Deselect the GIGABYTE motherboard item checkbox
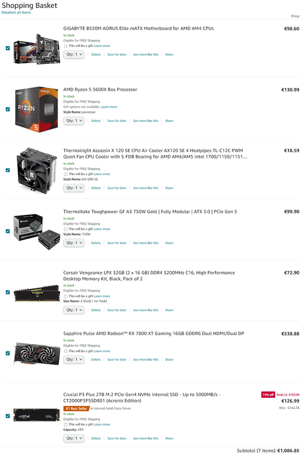Viewport: 303px width, 456px height. (8, 48)
